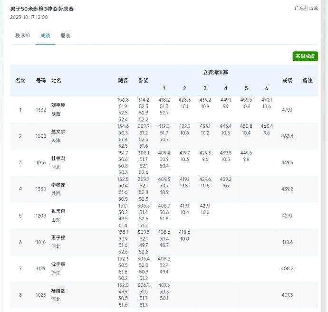The width and height of the screenshot is (328, 312).
Task: Switch to the 秩序单 tab
Action: click(x=22, y=36)
